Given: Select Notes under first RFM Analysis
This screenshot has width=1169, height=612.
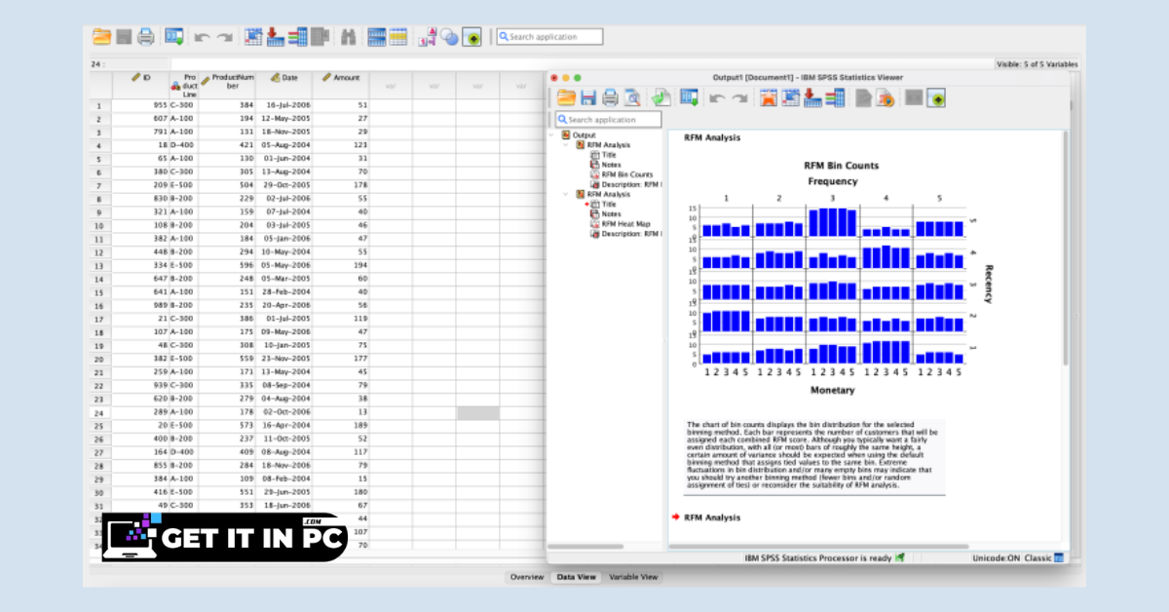Looking at the screenshot, I should pyautogui.click(x=611, y=165).
